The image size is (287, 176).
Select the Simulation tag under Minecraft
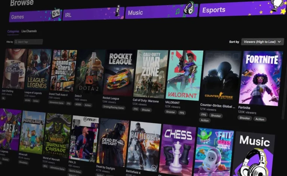[x=23, y=163]
